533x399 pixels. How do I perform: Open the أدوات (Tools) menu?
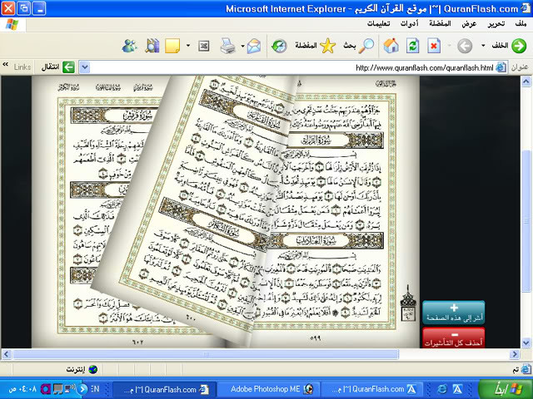pos(409,24)
